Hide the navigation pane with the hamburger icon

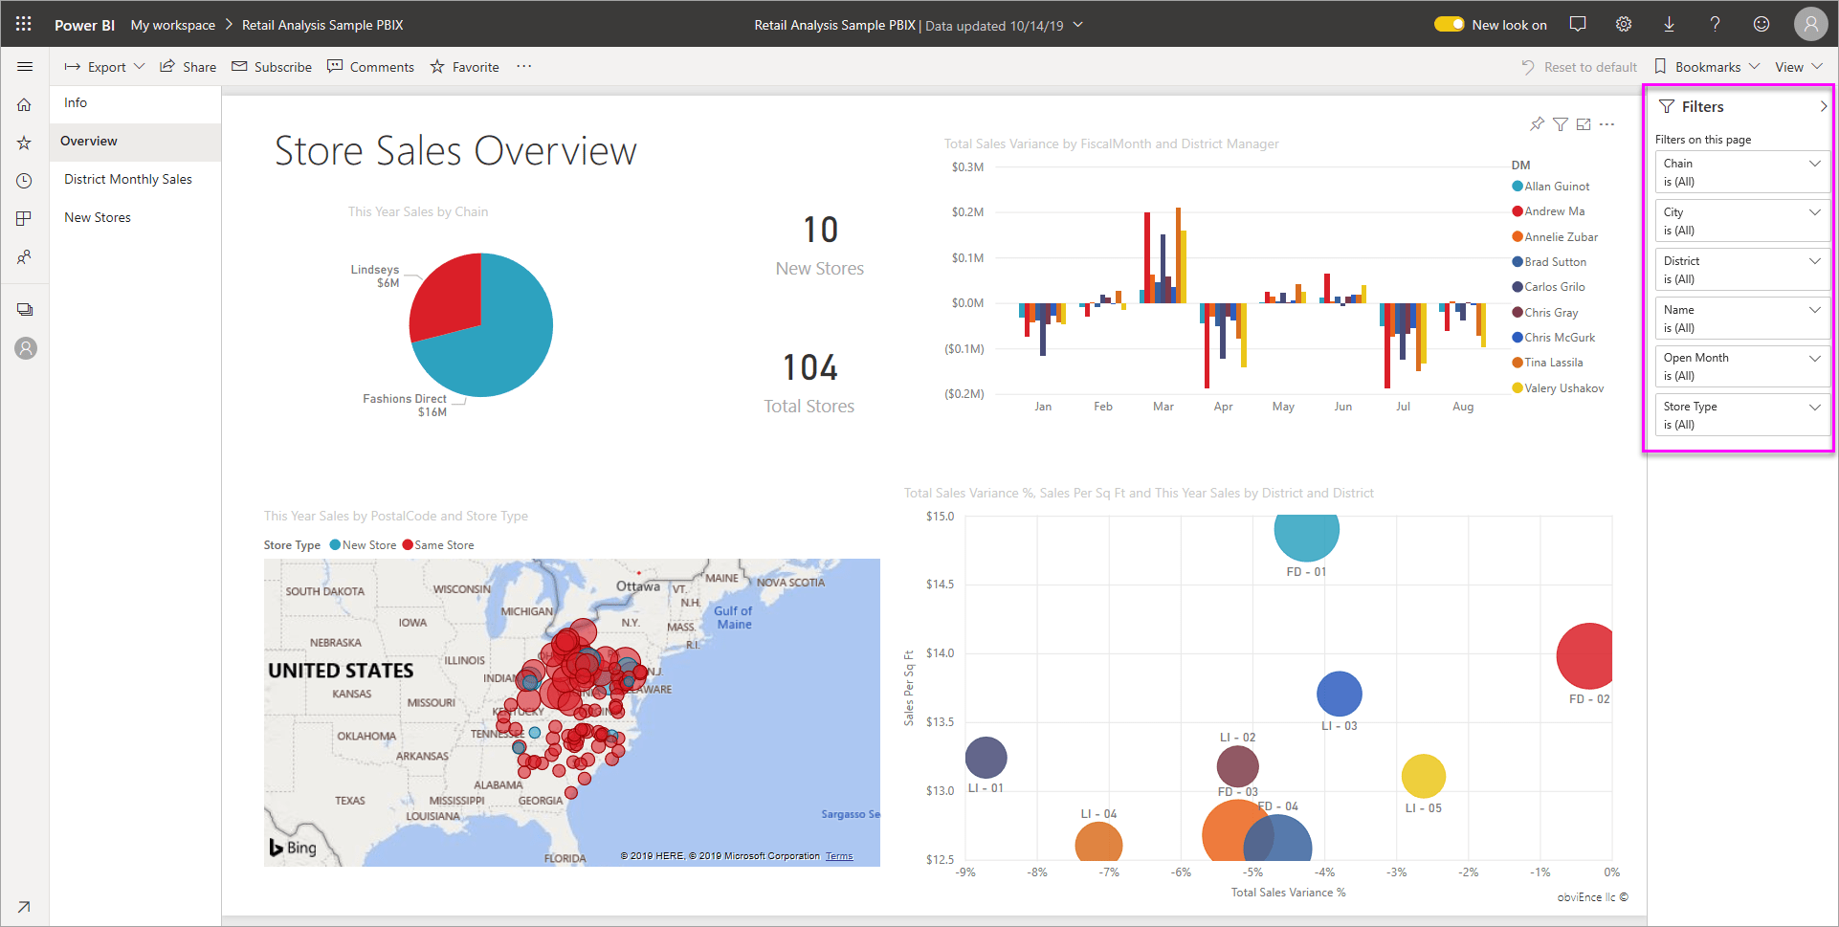tap(25, 66)
